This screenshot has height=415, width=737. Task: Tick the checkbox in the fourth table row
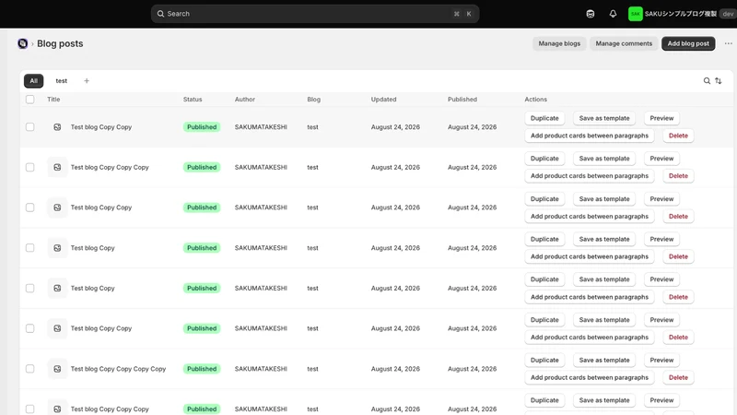tap(30, 248)
